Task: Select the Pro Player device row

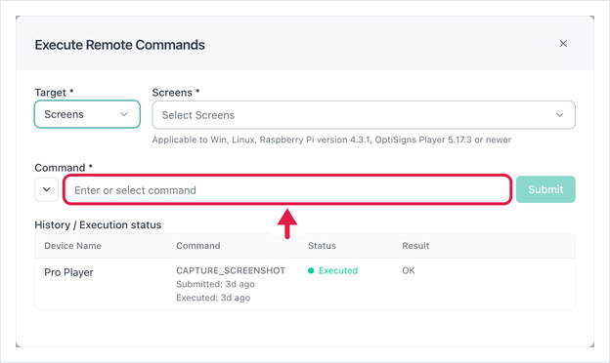Action: 305,284
